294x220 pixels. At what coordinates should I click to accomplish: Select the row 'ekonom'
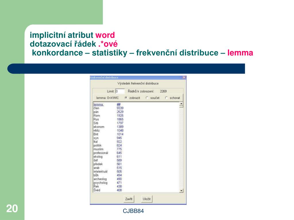(x=108, y=127)
